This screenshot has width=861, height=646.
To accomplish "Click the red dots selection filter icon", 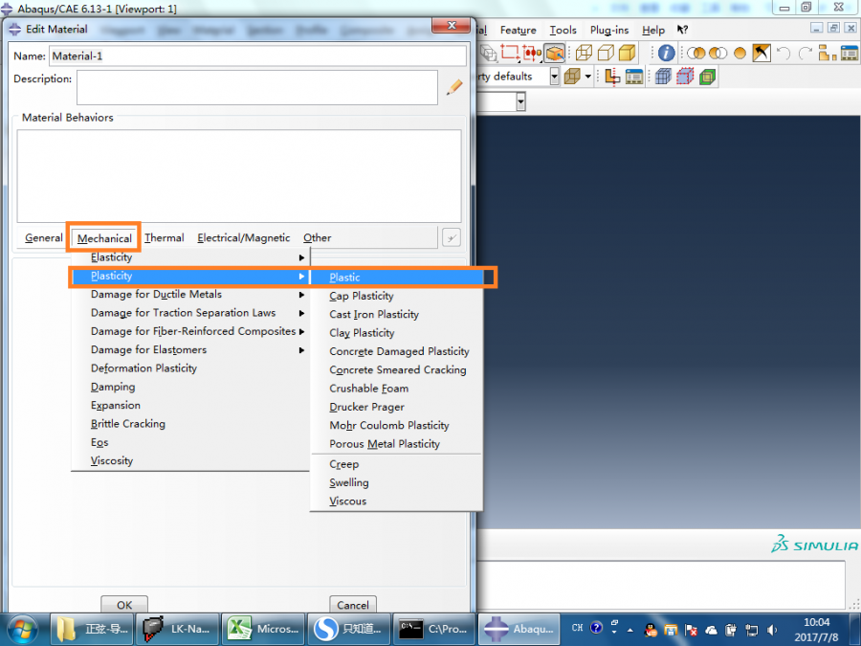I will 532,54.
